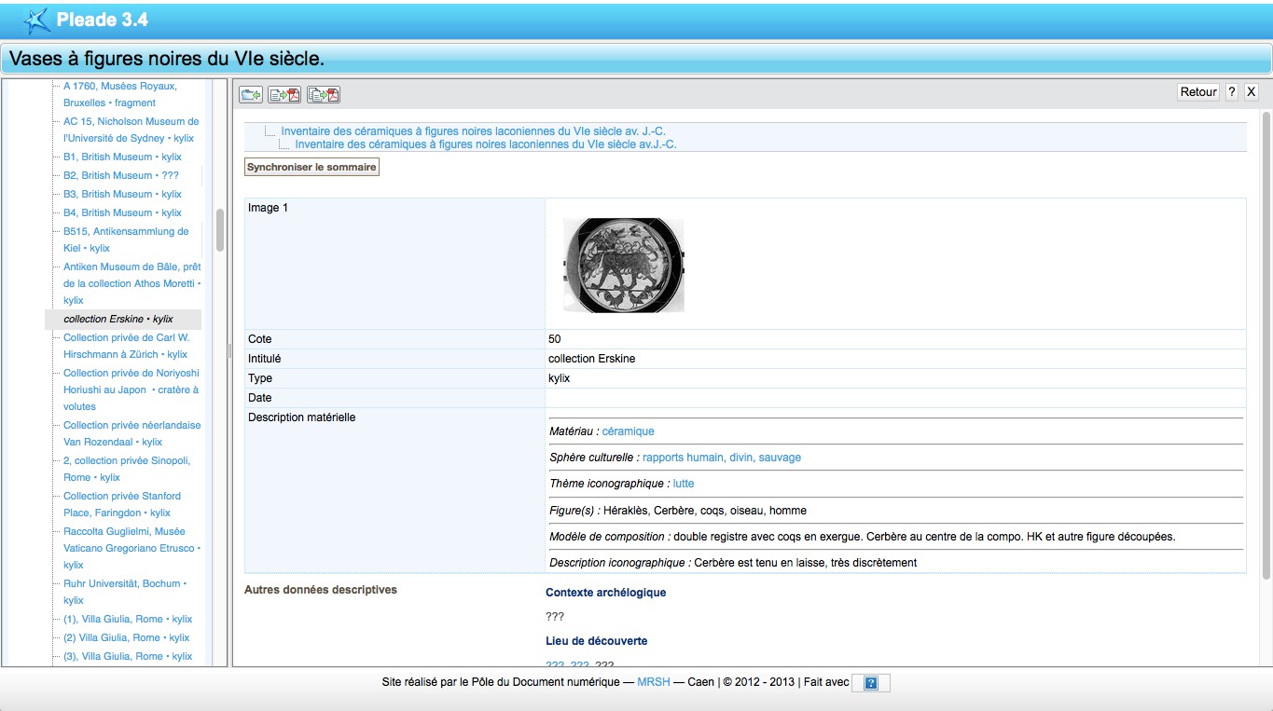Click the Intitulé value collection Erskine
This screenshot has height=711, width=1273.
coord(591,359)
